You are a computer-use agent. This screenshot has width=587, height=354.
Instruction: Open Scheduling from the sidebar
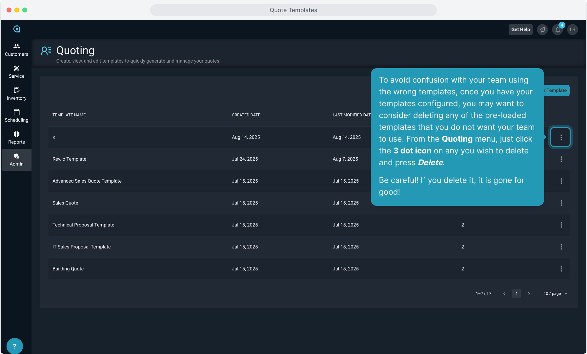click(x=16, y=116)
